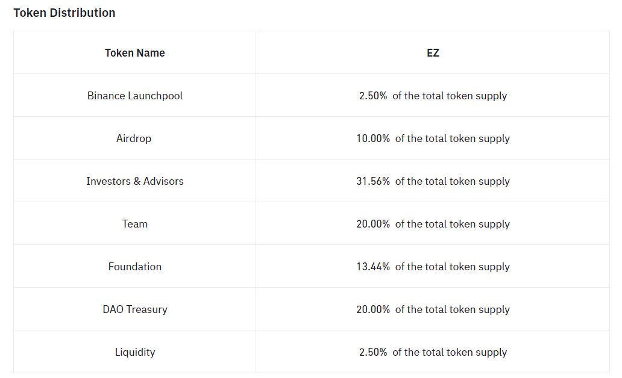Select the 13.44% Foundation percentage figure
The image size is (622, 378).
coord(373,267)
